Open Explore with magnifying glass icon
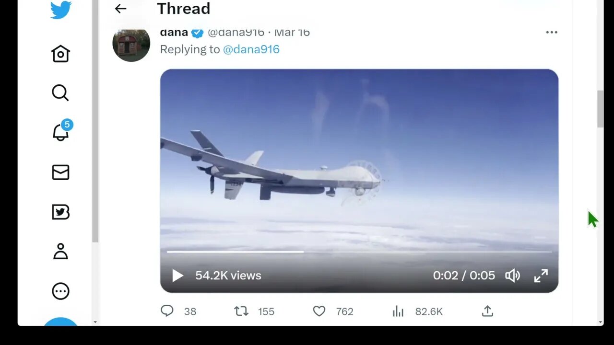This screenshot has height=345, width=614. 60,93
